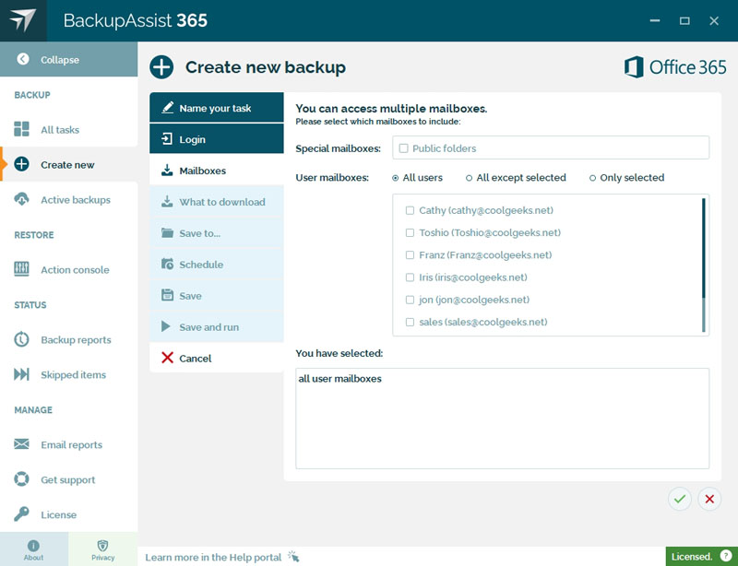Screen dimensions: 738x566
Task: Check the jon mailbox checkbox
Action: pos(410,300)
